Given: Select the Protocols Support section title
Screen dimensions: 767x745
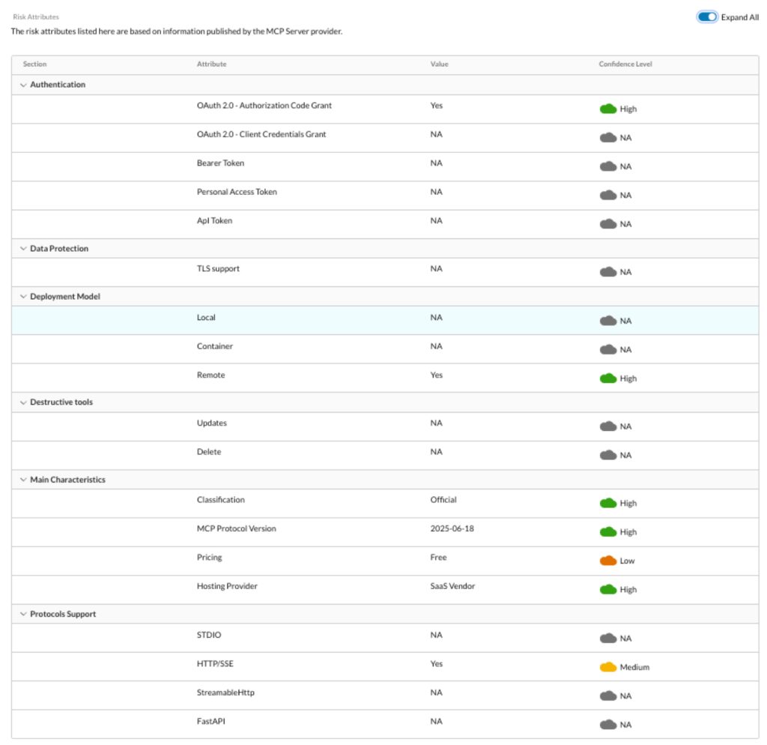Looking at the screenshot, I should coord(63,615).
